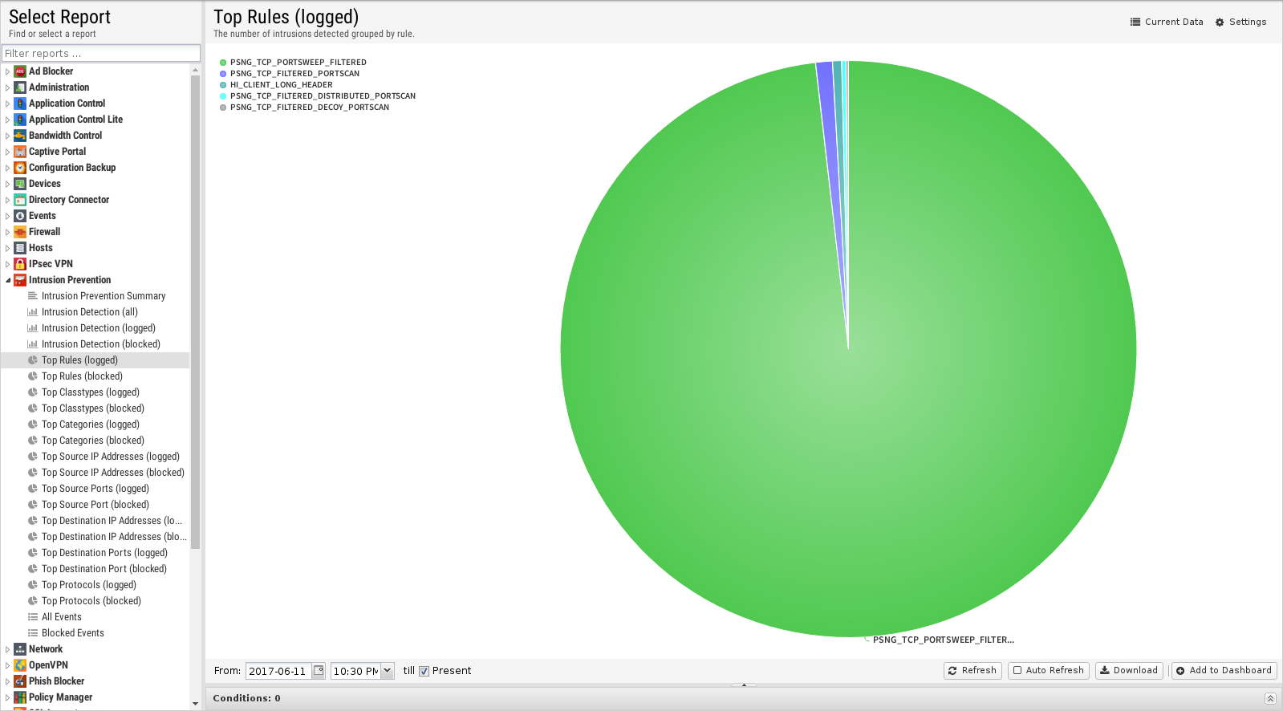Select Top Protocols (logged) report
The height and width of the screenshot is (711, 1283).
(x=89, y=585)
